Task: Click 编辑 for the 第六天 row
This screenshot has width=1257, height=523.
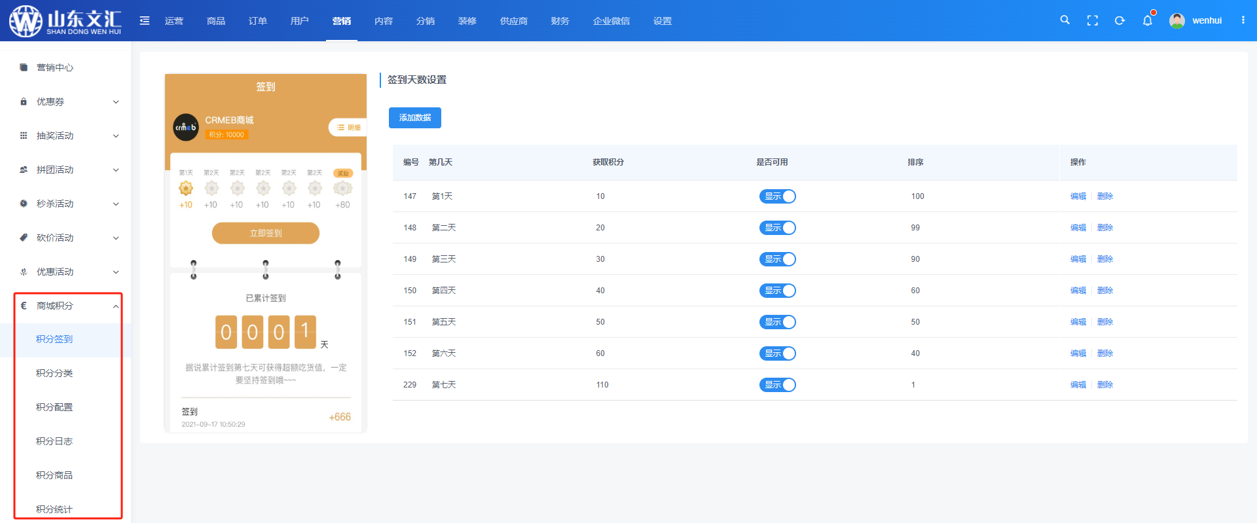Action: point(1078,353)
